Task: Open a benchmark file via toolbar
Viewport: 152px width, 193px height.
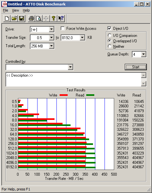Action: (x=14, y=19)
